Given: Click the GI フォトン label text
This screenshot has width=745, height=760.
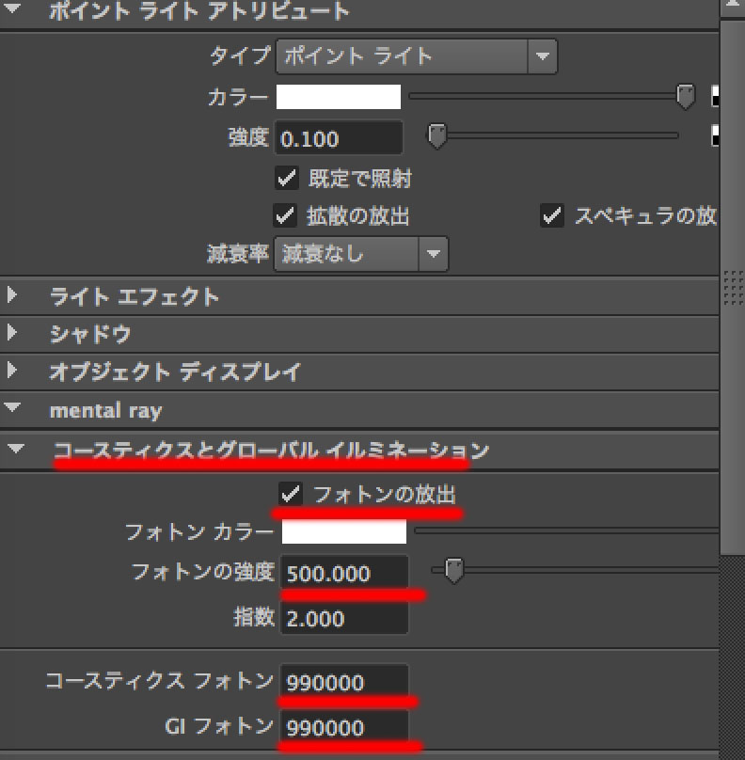Looking at the screenshot, I should point(219,726).
